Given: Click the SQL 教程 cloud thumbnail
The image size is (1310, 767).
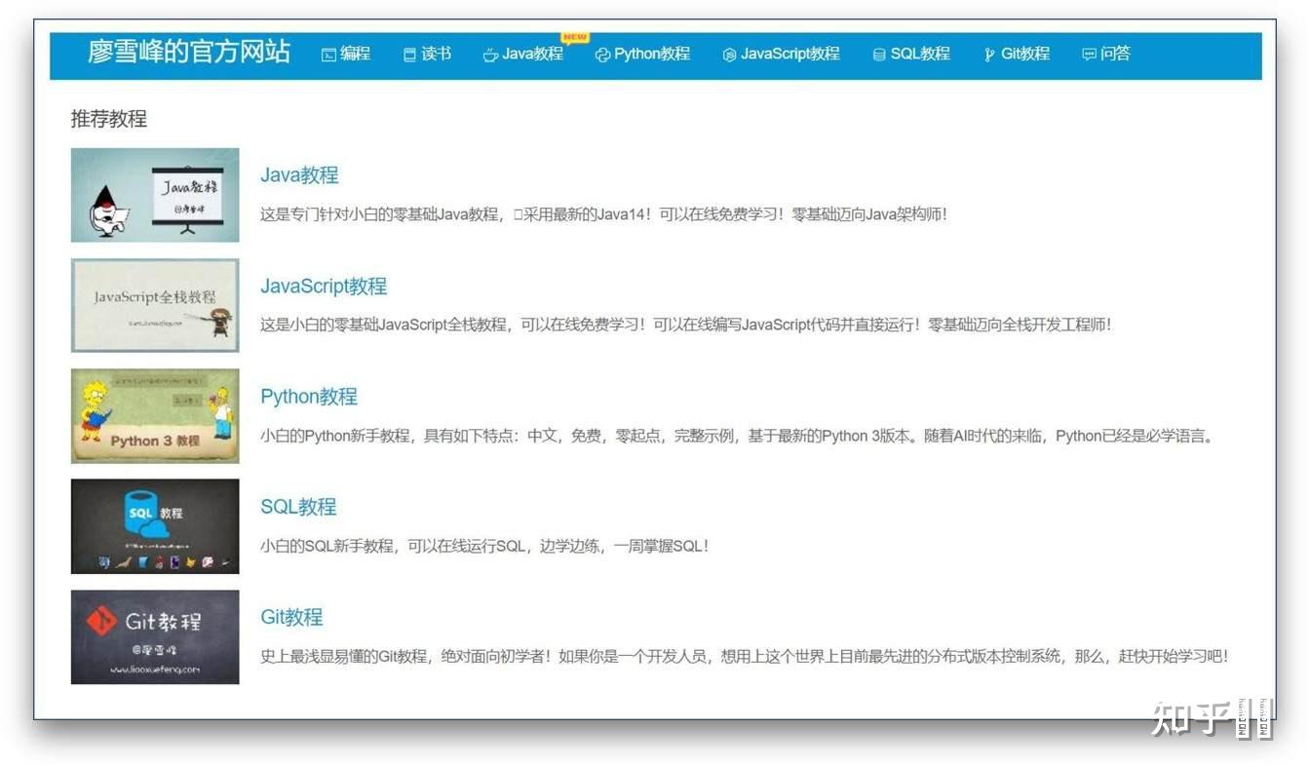Looking at the screenshot, I should 154,526.
